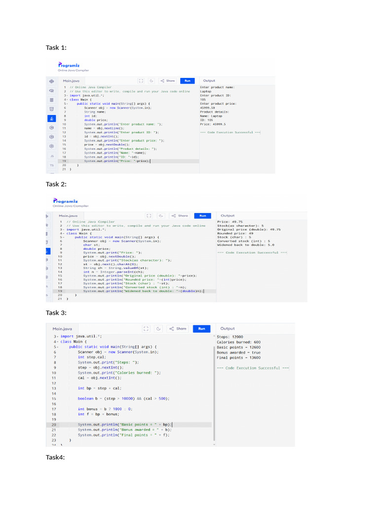The width and height of the screenshot is (379, 505).
Task: Open the Main.java tab in Task 2 editor
Action: coord(68,216)
